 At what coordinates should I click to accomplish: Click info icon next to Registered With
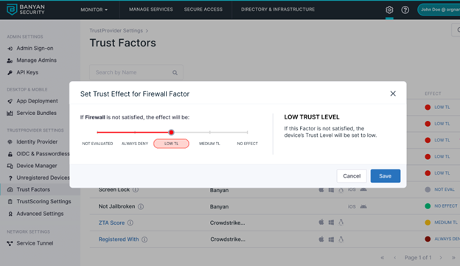(x=144, y=239)
